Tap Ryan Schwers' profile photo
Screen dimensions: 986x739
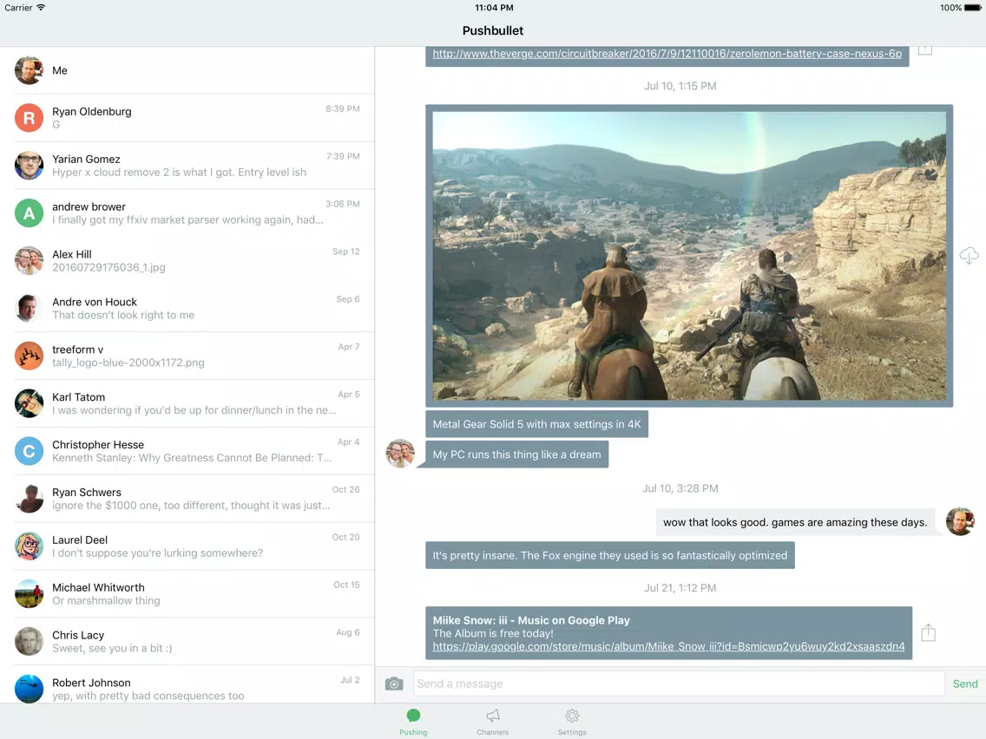(29, 499)
